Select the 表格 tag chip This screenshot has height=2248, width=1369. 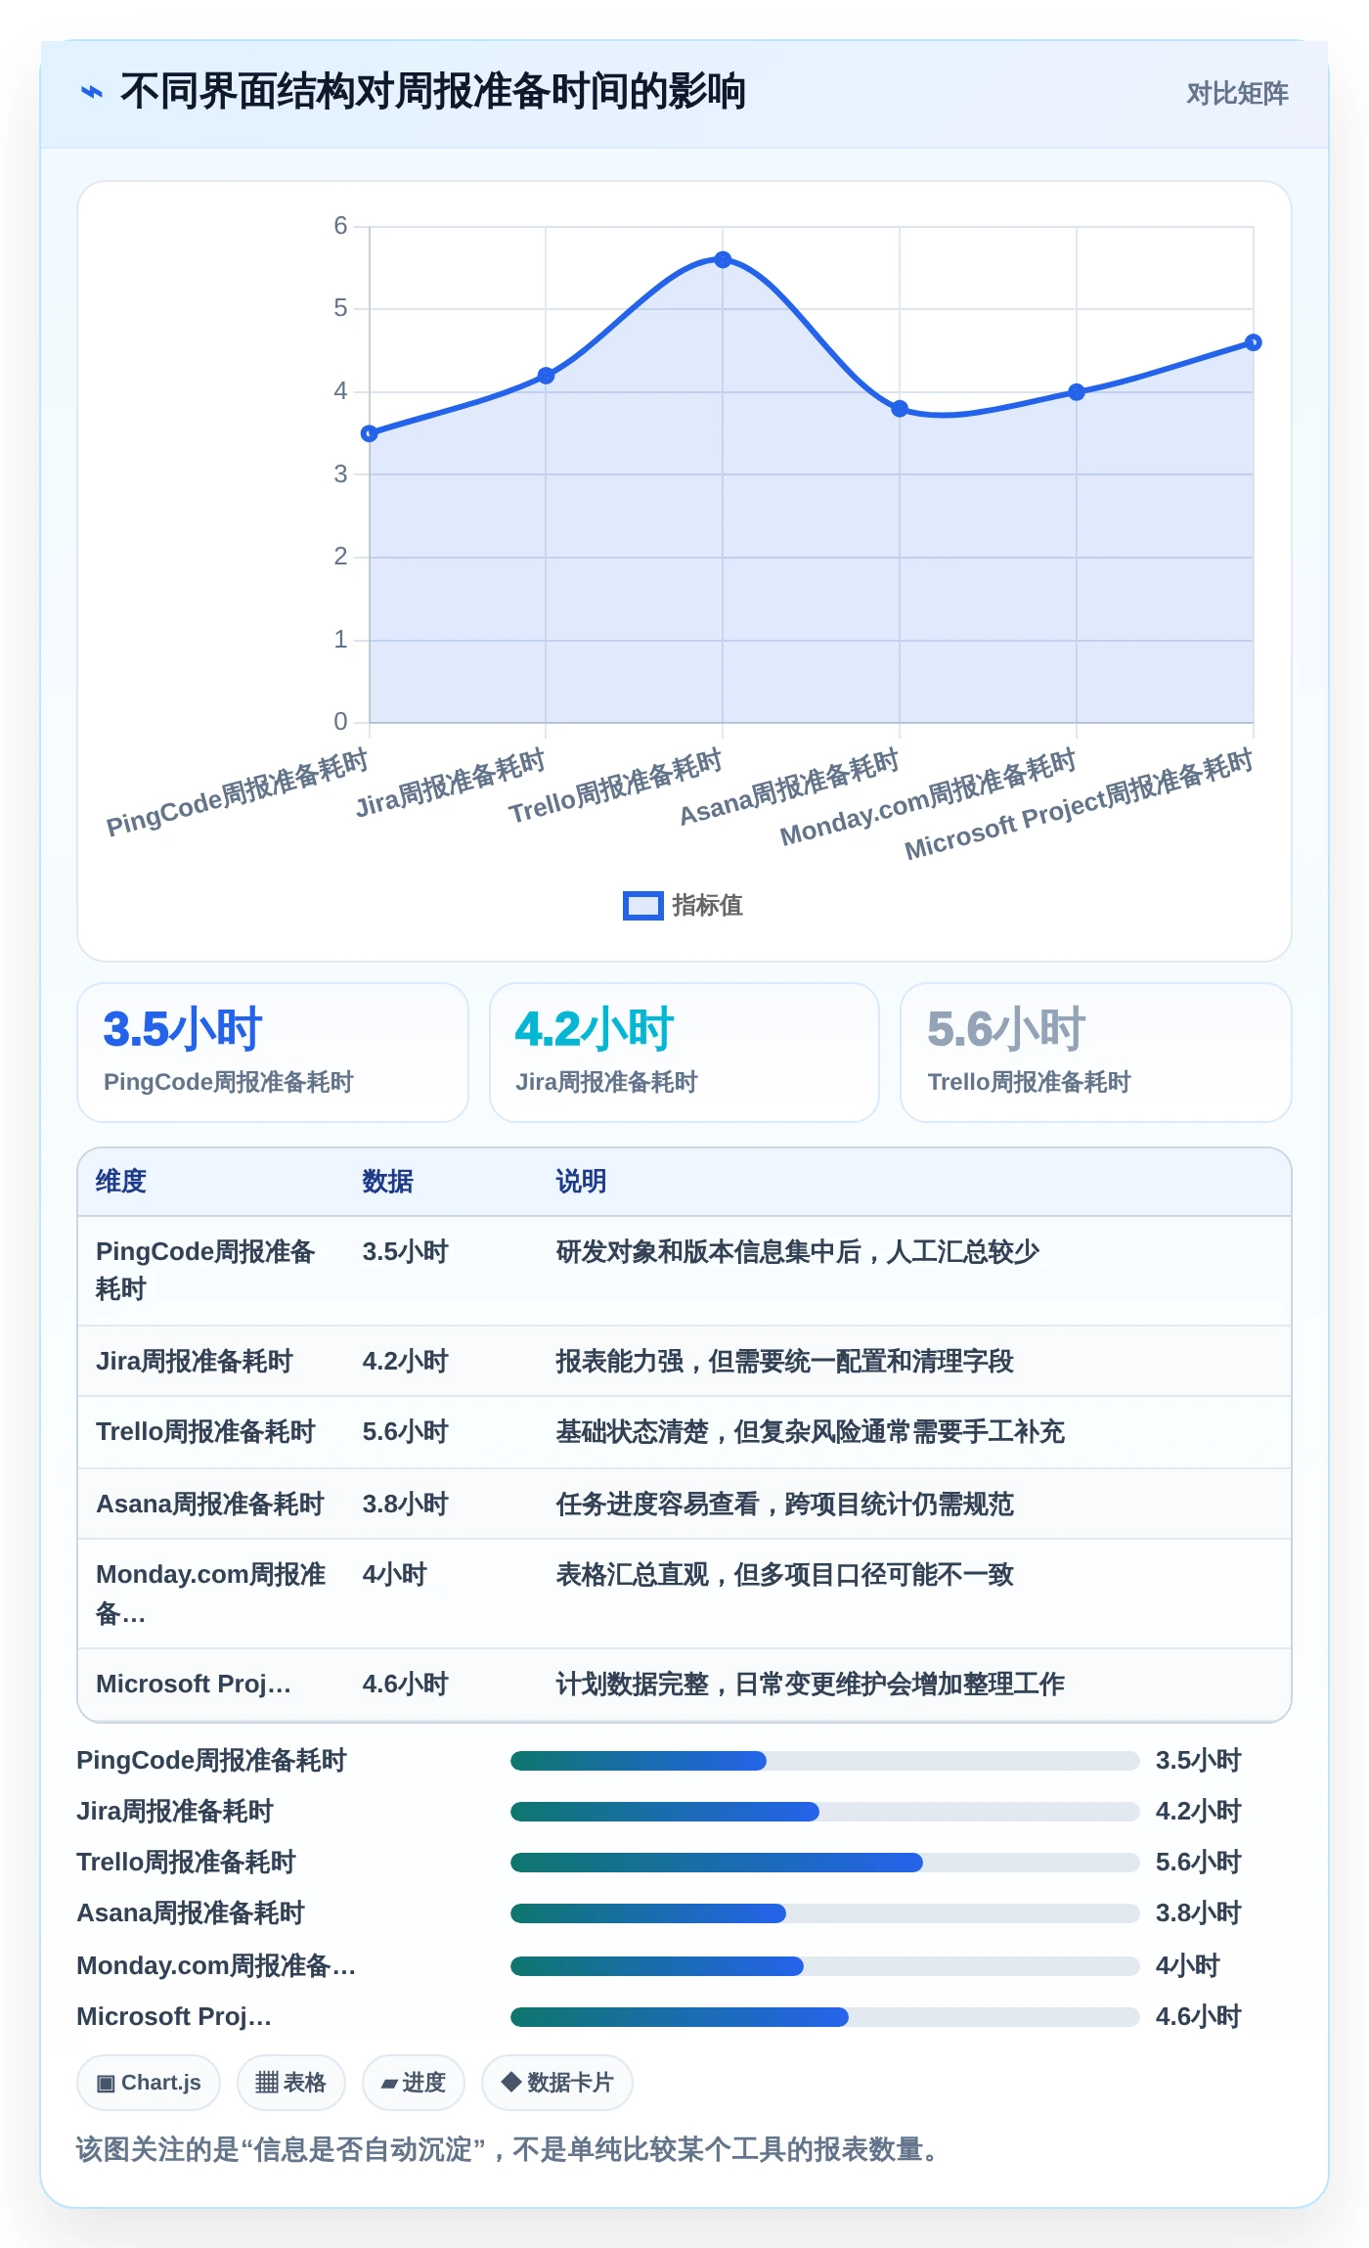290,2083
